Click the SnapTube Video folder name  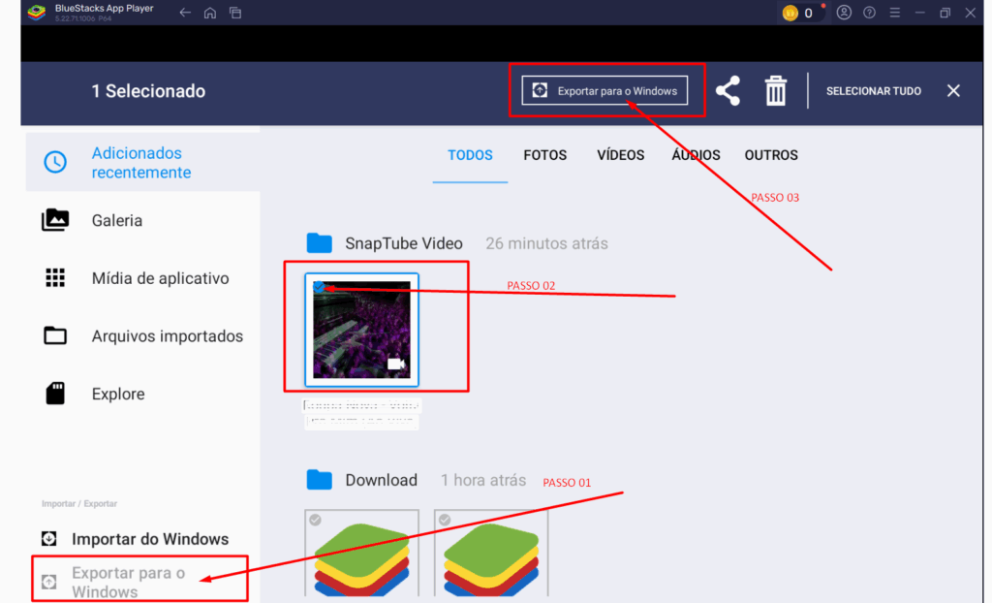404,243
